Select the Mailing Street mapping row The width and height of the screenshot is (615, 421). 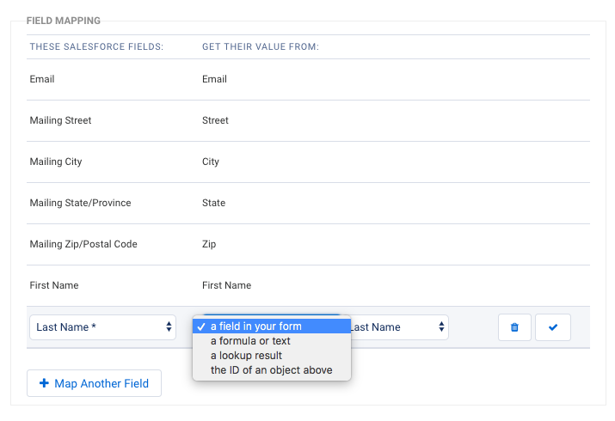tap(308, 120)
